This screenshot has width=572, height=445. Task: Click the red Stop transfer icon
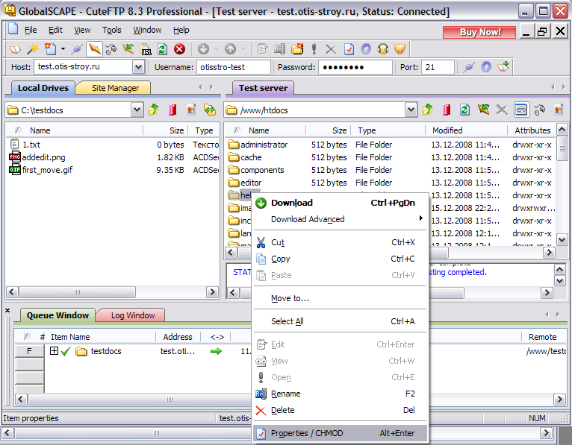click(x=179, y=48)
